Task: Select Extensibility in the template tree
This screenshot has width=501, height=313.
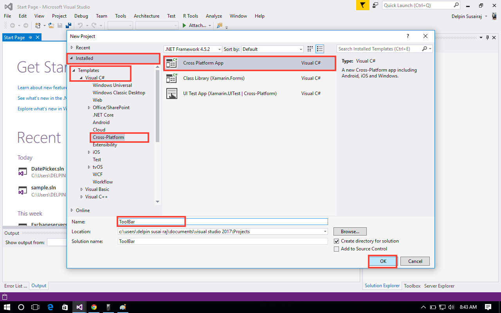Action: [105, 145]
